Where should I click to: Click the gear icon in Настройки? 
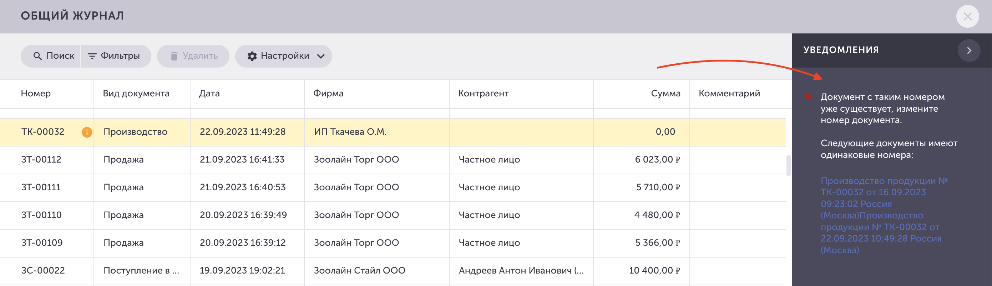(x=252, y=56)
